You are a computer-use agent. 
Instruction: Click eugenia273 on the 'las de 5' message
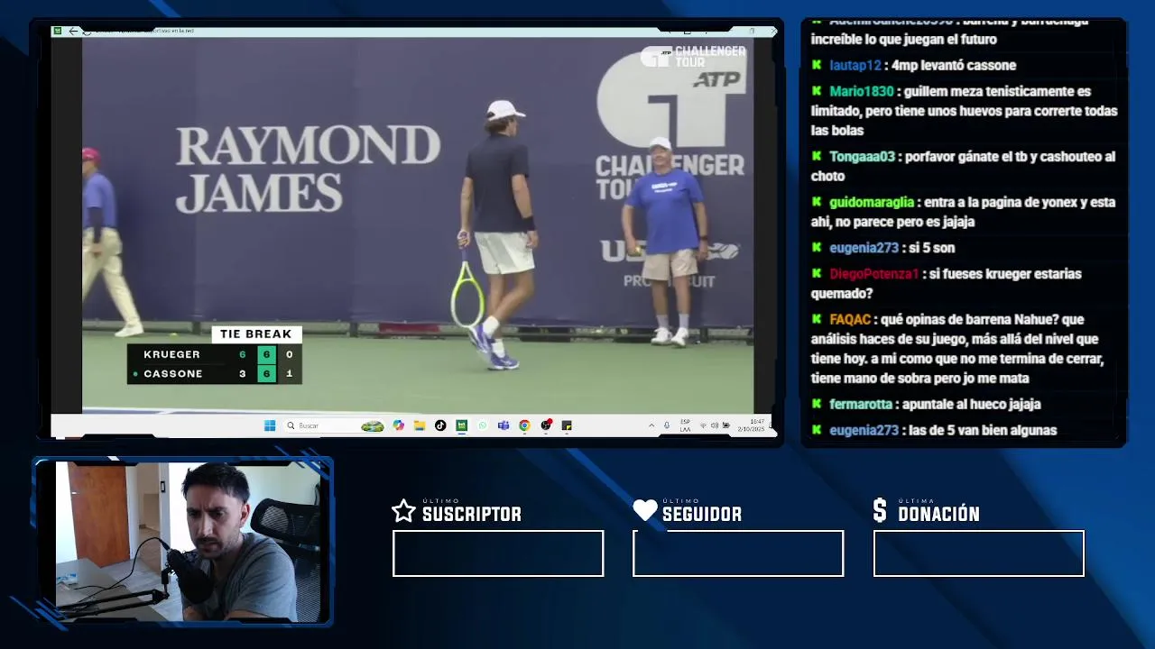[x=864, y=430]
